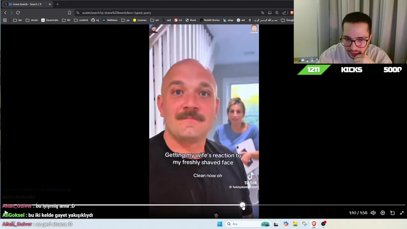Open Task View on the taskbar

pyautogui.click(x=276, y=224)
